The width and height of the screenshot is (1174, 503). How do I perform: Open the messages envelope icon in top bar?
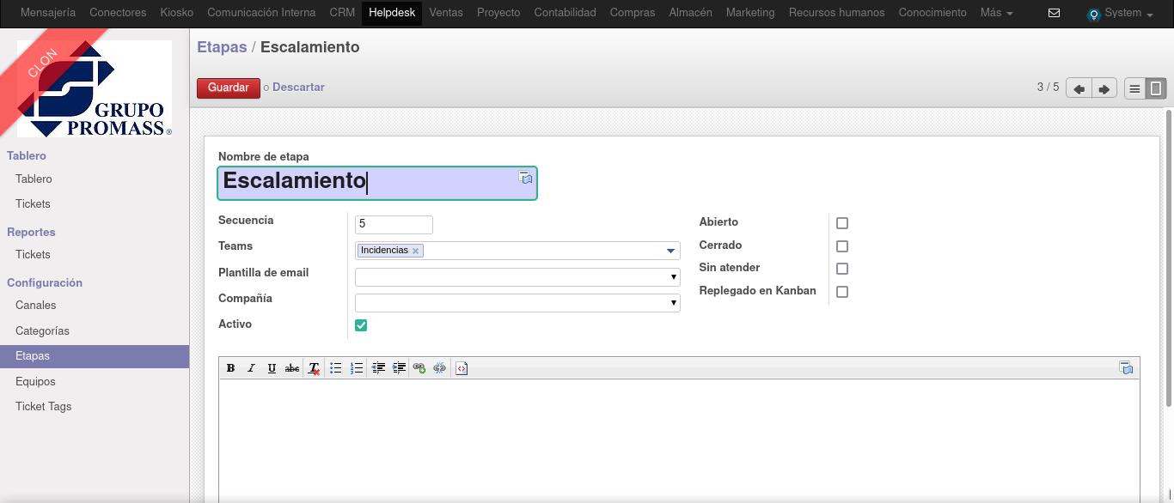[1055, 13]
